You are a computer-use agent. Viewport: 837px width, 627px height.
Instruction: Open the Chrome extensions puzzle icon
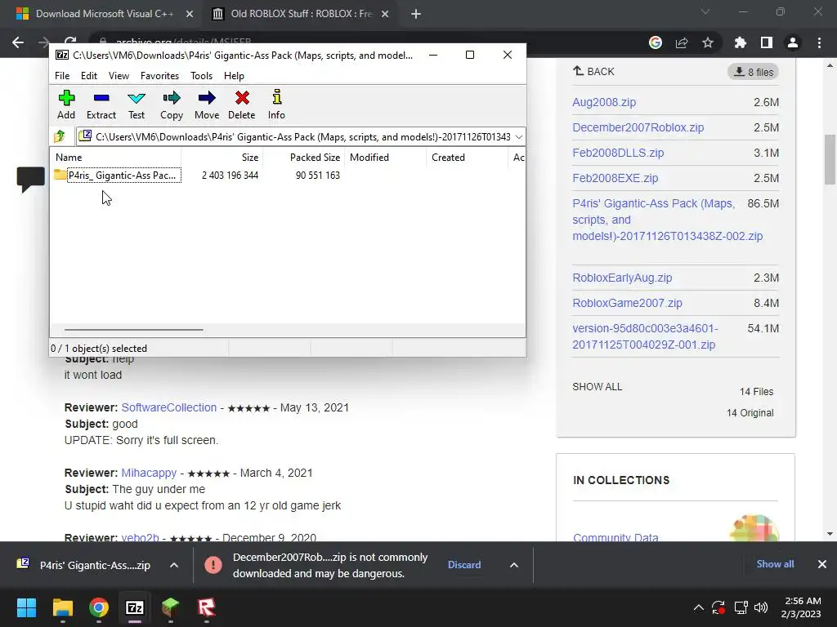coord(741,42)
